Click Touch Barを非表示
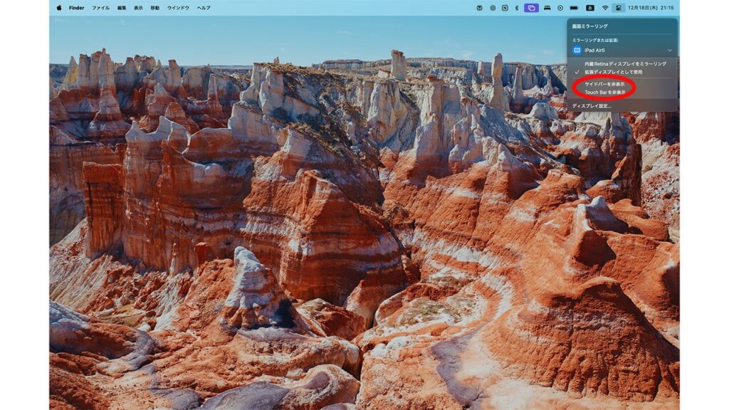This screenshot has height=410, width=729. tap(604, 93)
